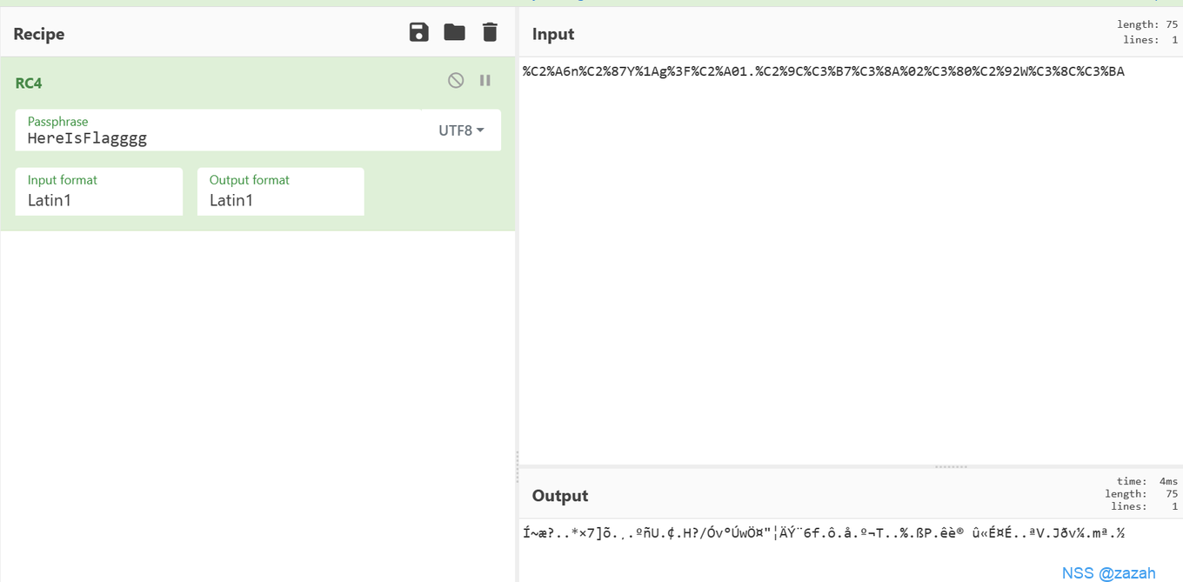Select the RC4 operation title
This screenshot has height=582, width=1183.
click(x=29, y=84)
